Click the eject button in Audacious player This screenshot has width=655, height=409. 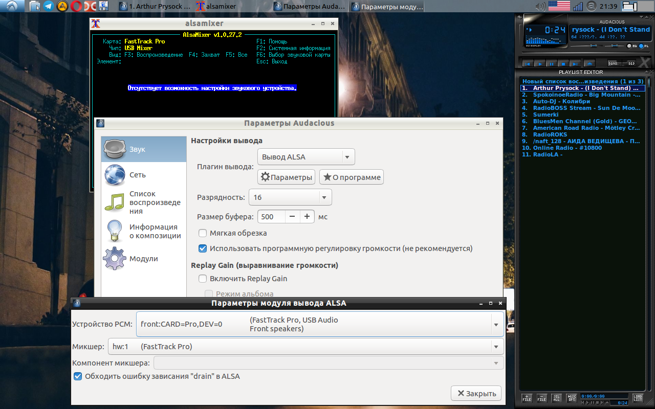[x=588, y=64]
